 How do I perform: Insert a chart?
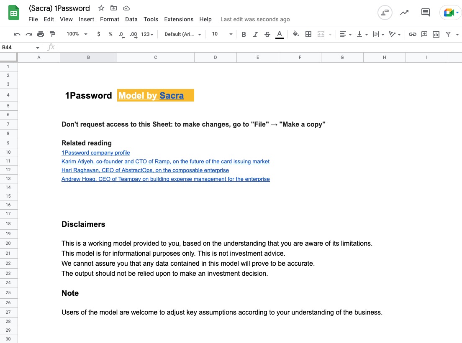[436, 34]
